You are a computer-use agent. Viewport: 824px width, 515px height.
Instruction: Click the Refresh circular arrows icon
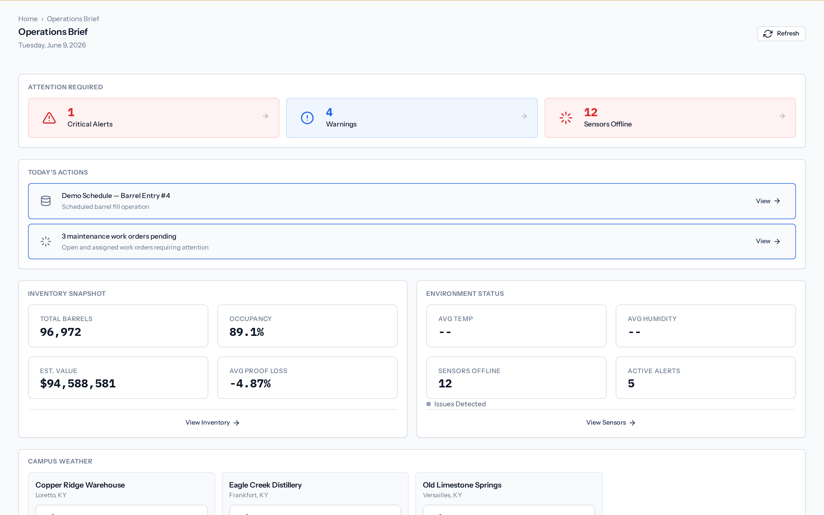[768, 34]
